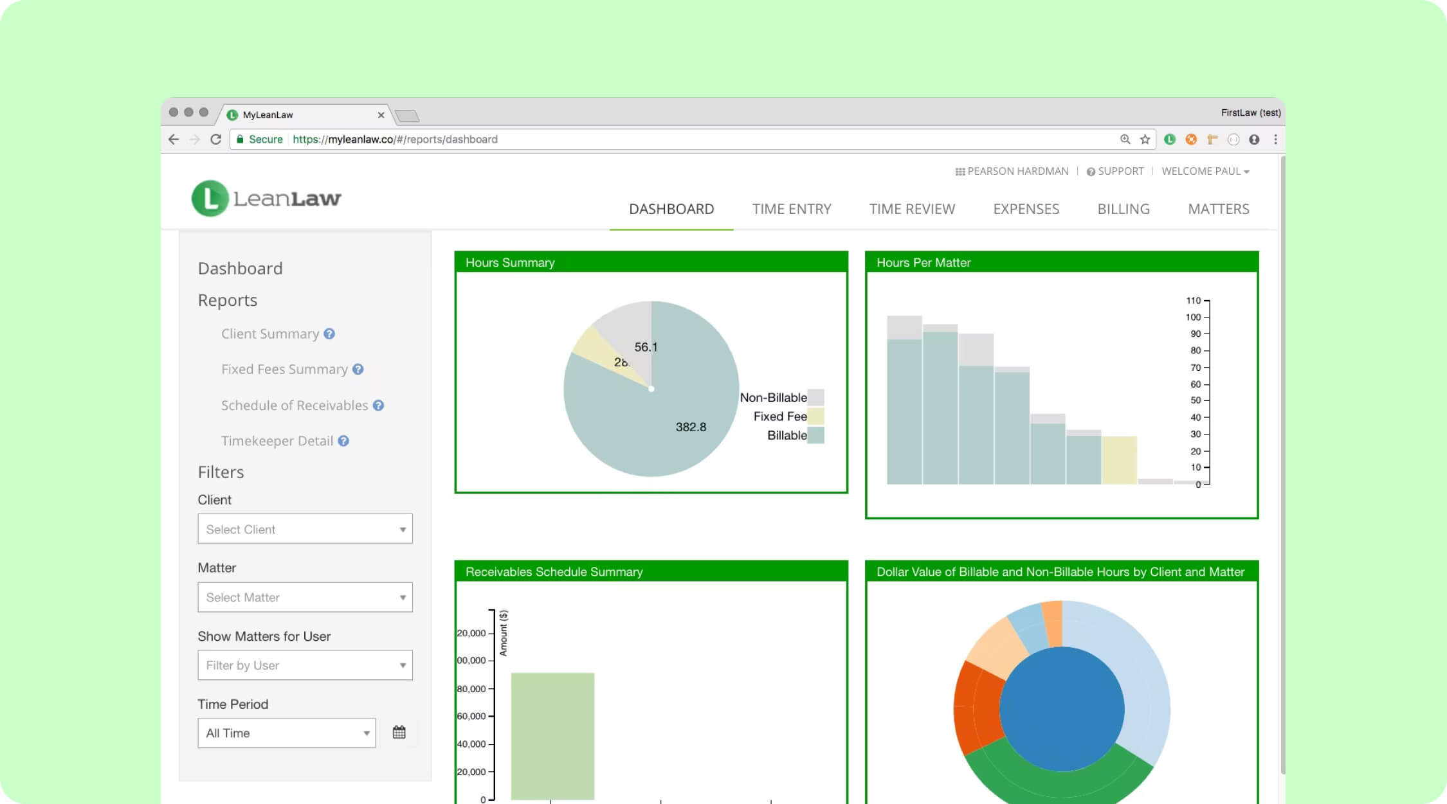Switch to the TIME ENTRY tab
This screenshot has height=804, width=1447.
[792, 208]
